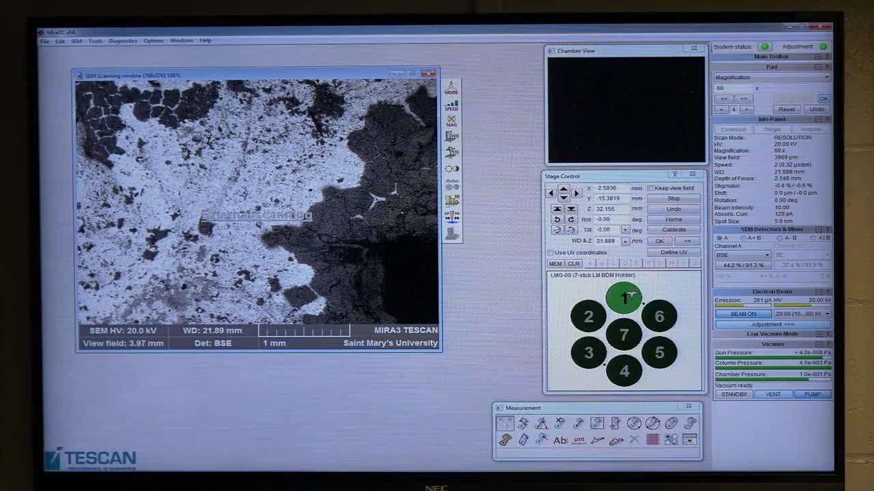Select the µm scale marker tool
The image size is (874, 491).
pyautogui.click(x=579, y=440)
